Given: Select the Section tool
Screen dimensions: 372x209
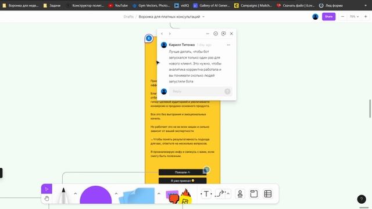Looking at the screenshot, I should click(254, 194).
